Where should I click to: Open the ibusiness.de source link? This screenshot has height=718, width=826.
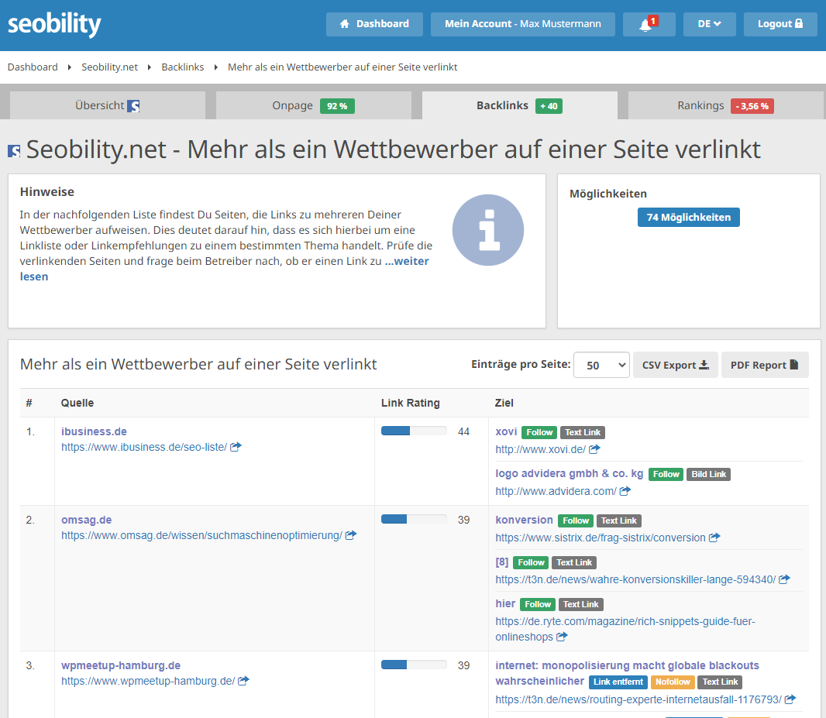pos(94,431)
